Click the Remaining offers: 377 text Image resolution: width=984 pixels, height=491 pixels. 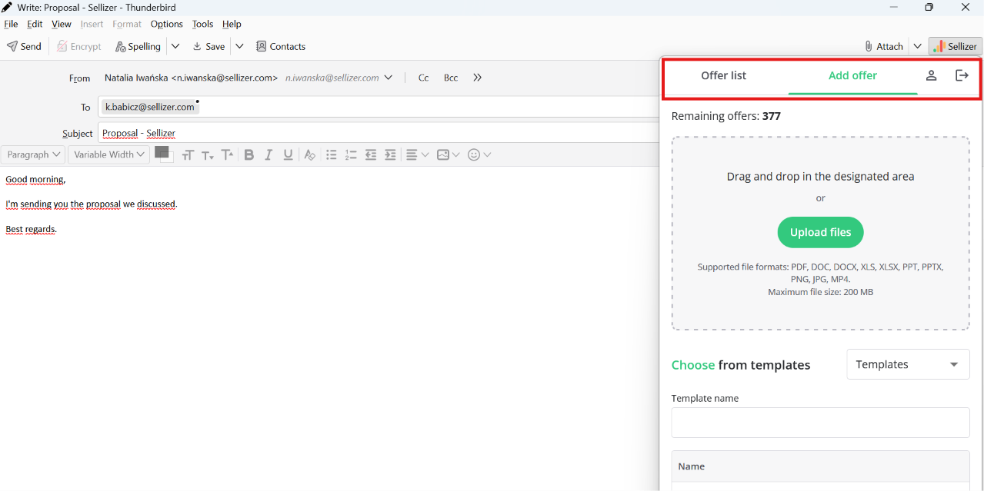[725, 116]
